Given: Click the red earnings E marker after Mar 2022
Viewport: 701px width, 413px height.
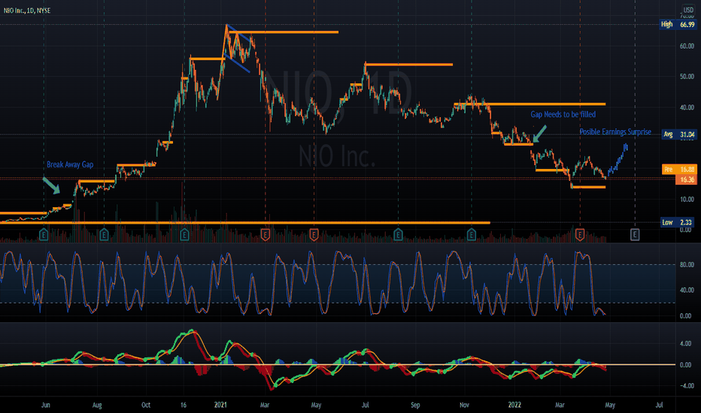Looking at the screenshot, I should click(580, 234).
